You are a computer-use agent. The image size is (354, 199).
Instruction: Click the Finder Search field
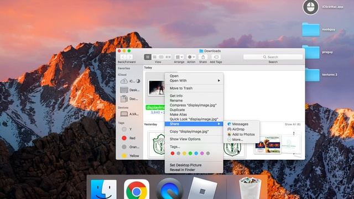273,57
